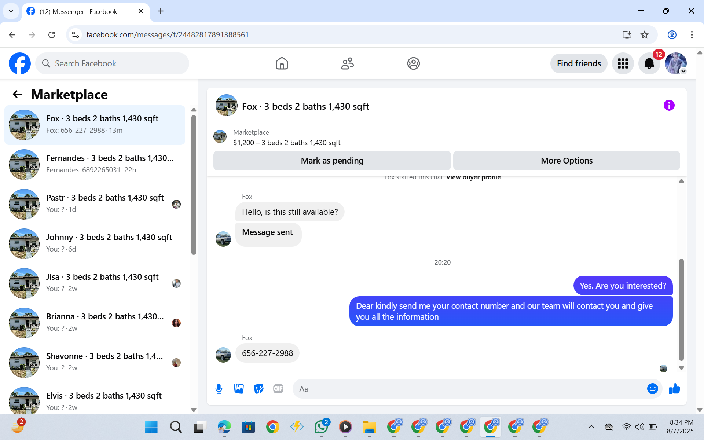Open the Windows Start menu
Image resolution: width=704 pixels, height=440 pixels.
151,427
